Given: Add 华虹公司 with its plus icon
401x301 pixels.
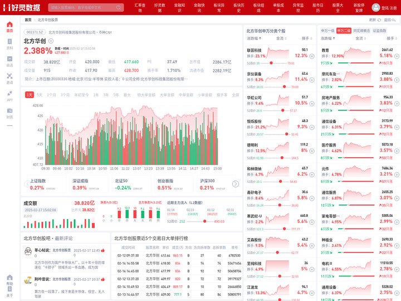Looking at the screenshot, I should pos(312,104).
